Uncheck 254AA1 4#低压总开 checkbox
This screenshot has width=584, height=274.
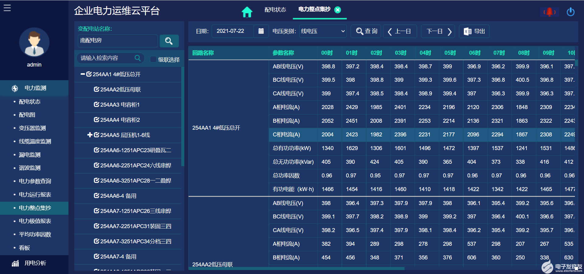click(x=89, y=74)
